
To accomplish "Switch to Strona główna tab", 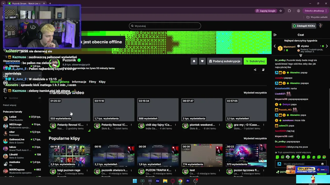I will [60, 82].
